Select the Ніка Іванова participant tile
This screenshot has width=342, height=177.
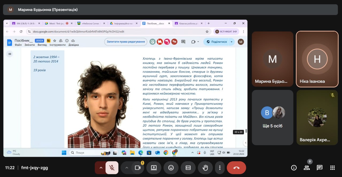coord(317,59)
